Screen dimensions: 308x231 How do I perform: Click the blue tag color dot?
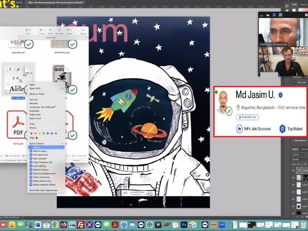pos(48,133)
